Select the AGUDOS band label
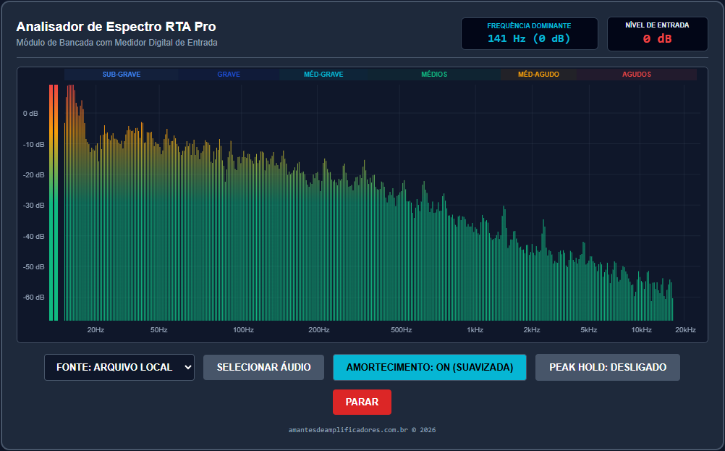 coord(636,75)
